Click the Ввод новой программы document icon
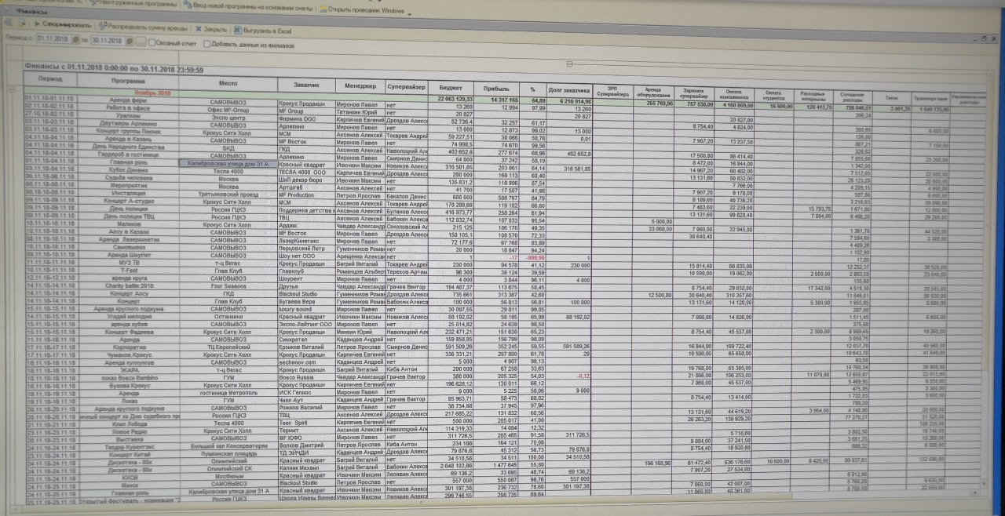The height and width of the screenshot is (516, 1005). point(188,5)
